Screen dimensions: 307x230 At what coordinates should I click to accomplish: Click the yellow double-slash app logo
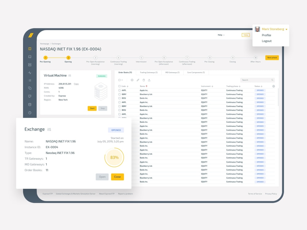[x=31, y=35]
